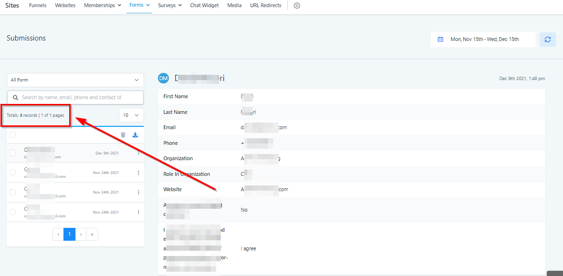This screenshot has height=276, width=563.
Task: Click the download export icon above the list
Action: tap(135, 135)
